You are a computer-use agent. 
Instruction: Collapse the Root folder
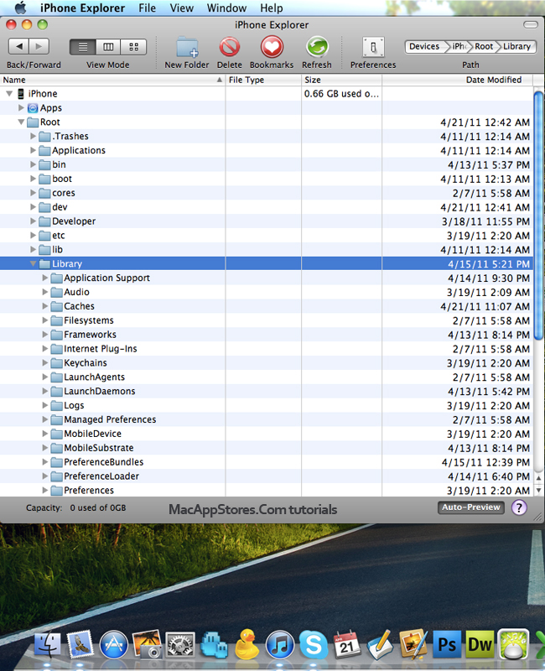21,122
